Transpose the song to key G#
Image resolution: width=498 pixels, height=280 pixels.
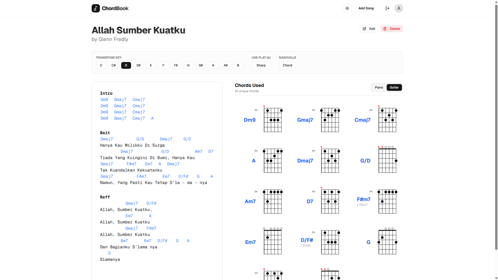point(201,65)
